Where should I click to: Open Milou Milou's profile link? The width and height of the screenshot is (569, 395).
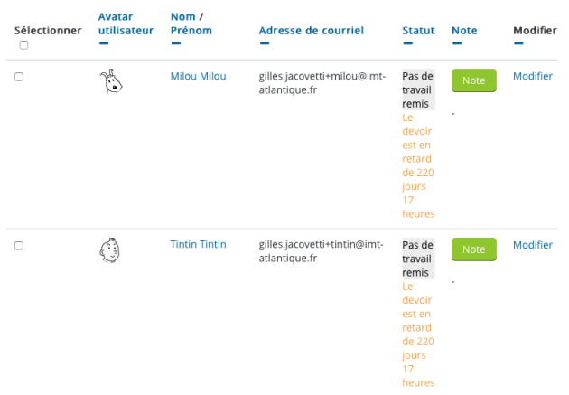click(198, 76)
